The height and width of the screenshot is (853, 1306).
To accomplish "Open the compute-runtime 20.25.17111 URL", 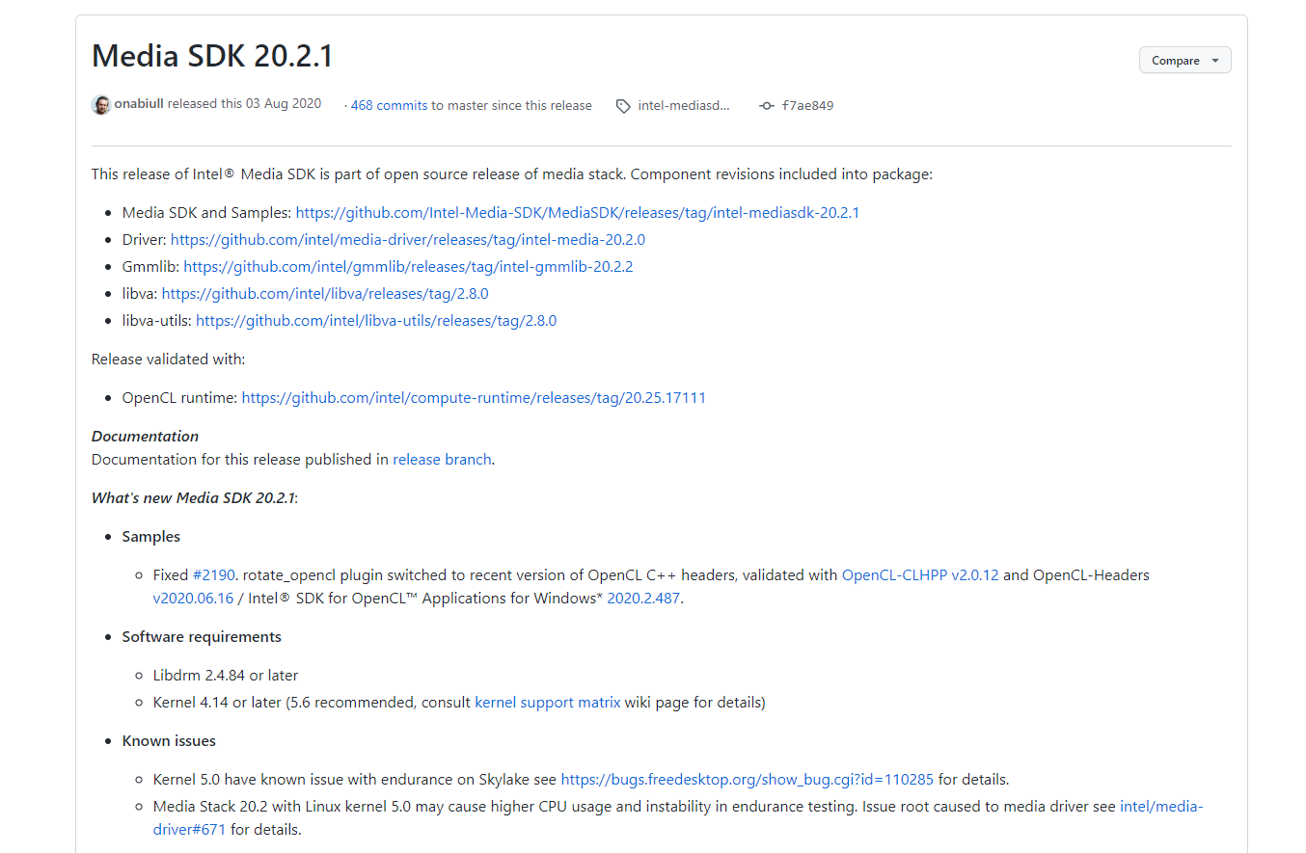I will (474, 398).
